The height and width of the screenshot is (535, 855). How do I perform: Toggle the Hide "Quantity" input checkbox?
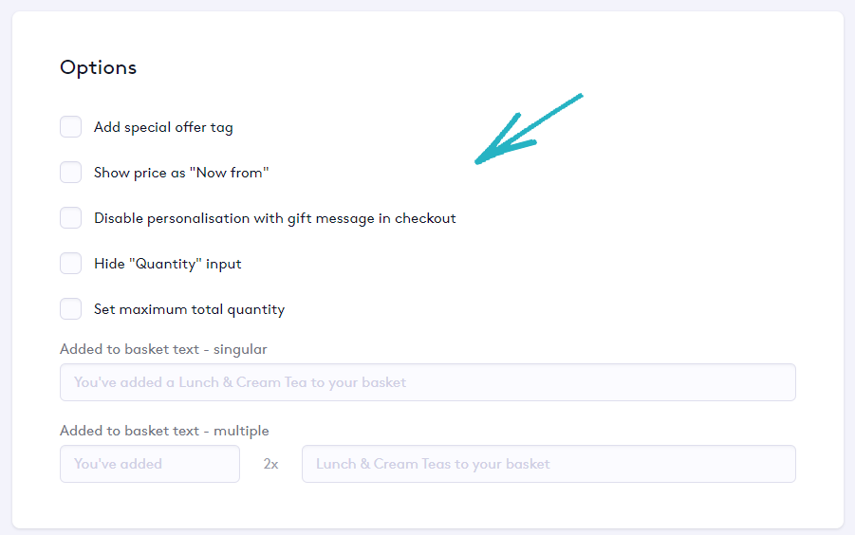[x=71, y=264]
